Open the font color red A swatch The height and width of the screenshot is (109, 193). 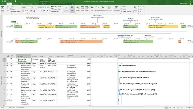click(34, 11)
